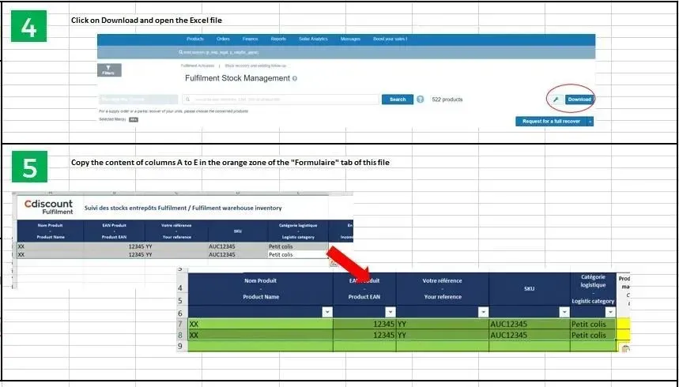
Task: Select the green cell AUC12345 in row 7
Action: click(529, 324)
